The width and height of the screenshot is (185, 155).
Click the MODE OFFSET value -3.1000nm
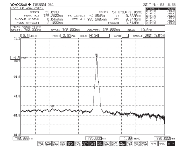click(54, 23)
